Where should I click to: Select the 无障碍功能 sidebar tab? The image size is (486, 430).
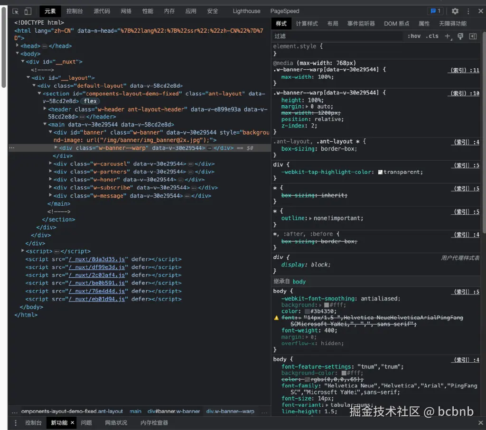(452, 24)
